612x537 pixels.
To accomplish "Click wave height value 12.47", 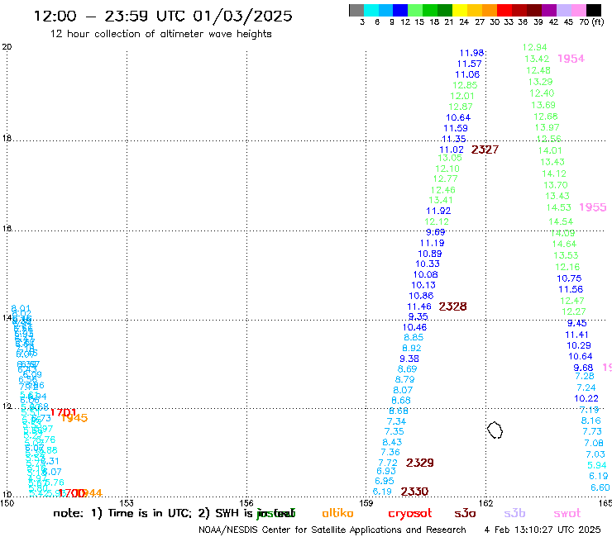I will [571, 301].
